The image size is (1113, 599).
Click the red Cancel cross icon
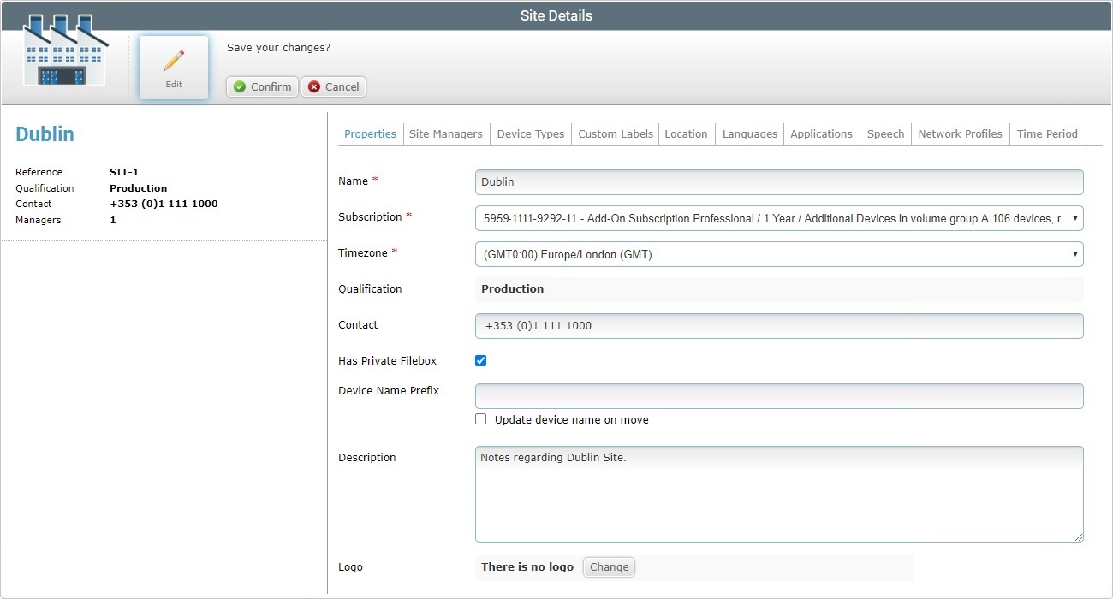pyautogui.click(x=314, y=86)
